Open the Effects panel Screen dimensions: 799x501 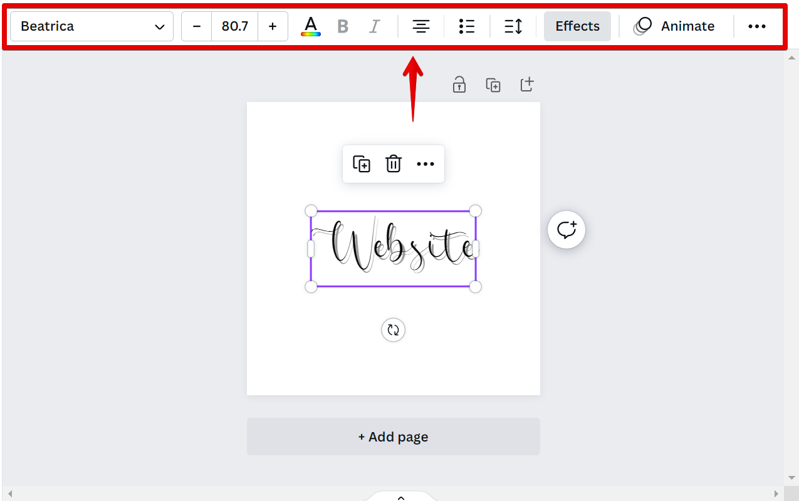(577, 26)
